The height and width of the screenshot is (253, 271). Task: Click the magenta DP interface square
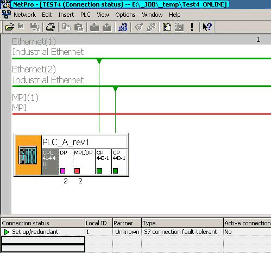62,171
